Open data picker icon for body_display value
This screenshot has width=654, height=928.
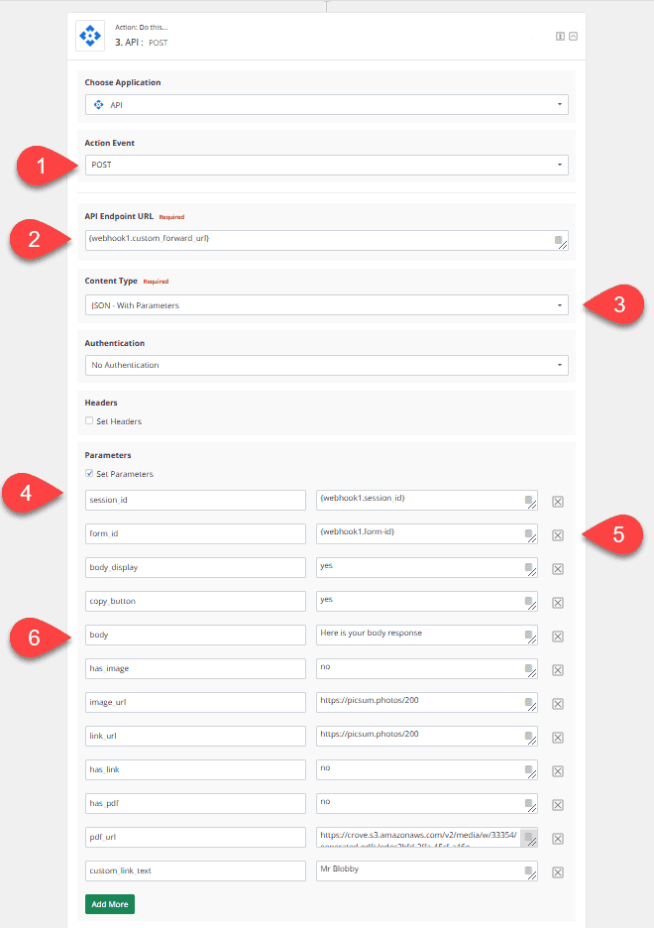pos(529,567)
